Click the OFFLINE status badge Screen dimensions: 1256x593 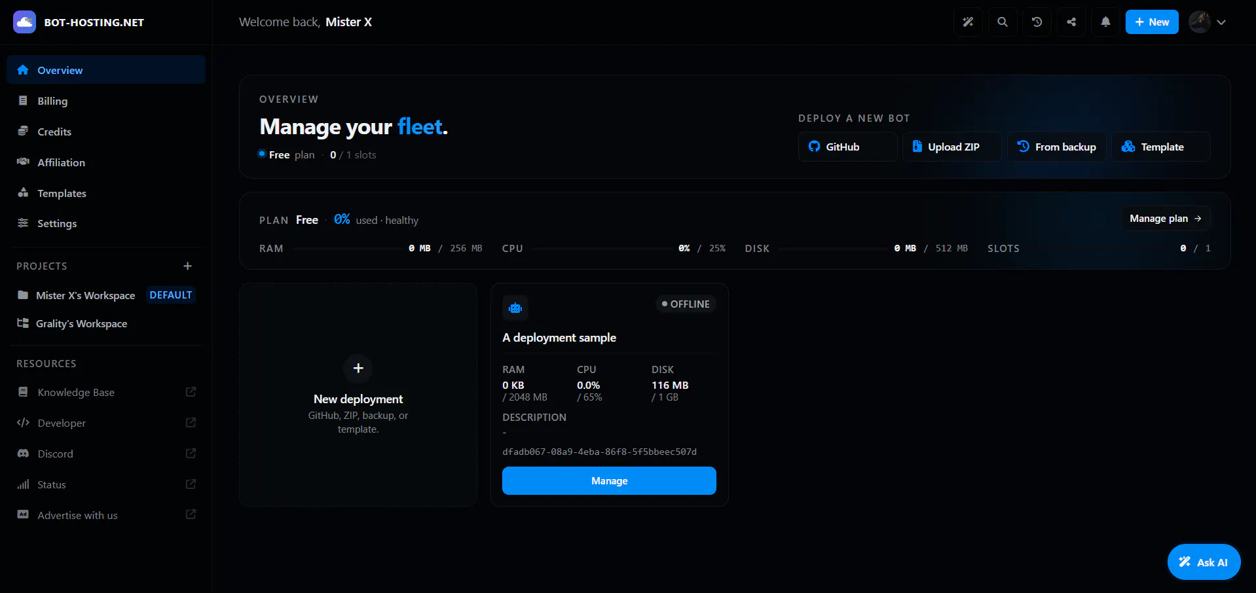click(x=686, y=304)
